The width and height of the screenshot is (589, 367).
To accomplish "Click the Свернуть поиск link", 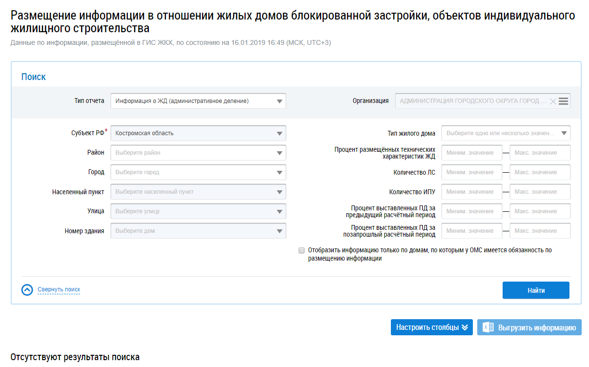I will pos(59,290).
